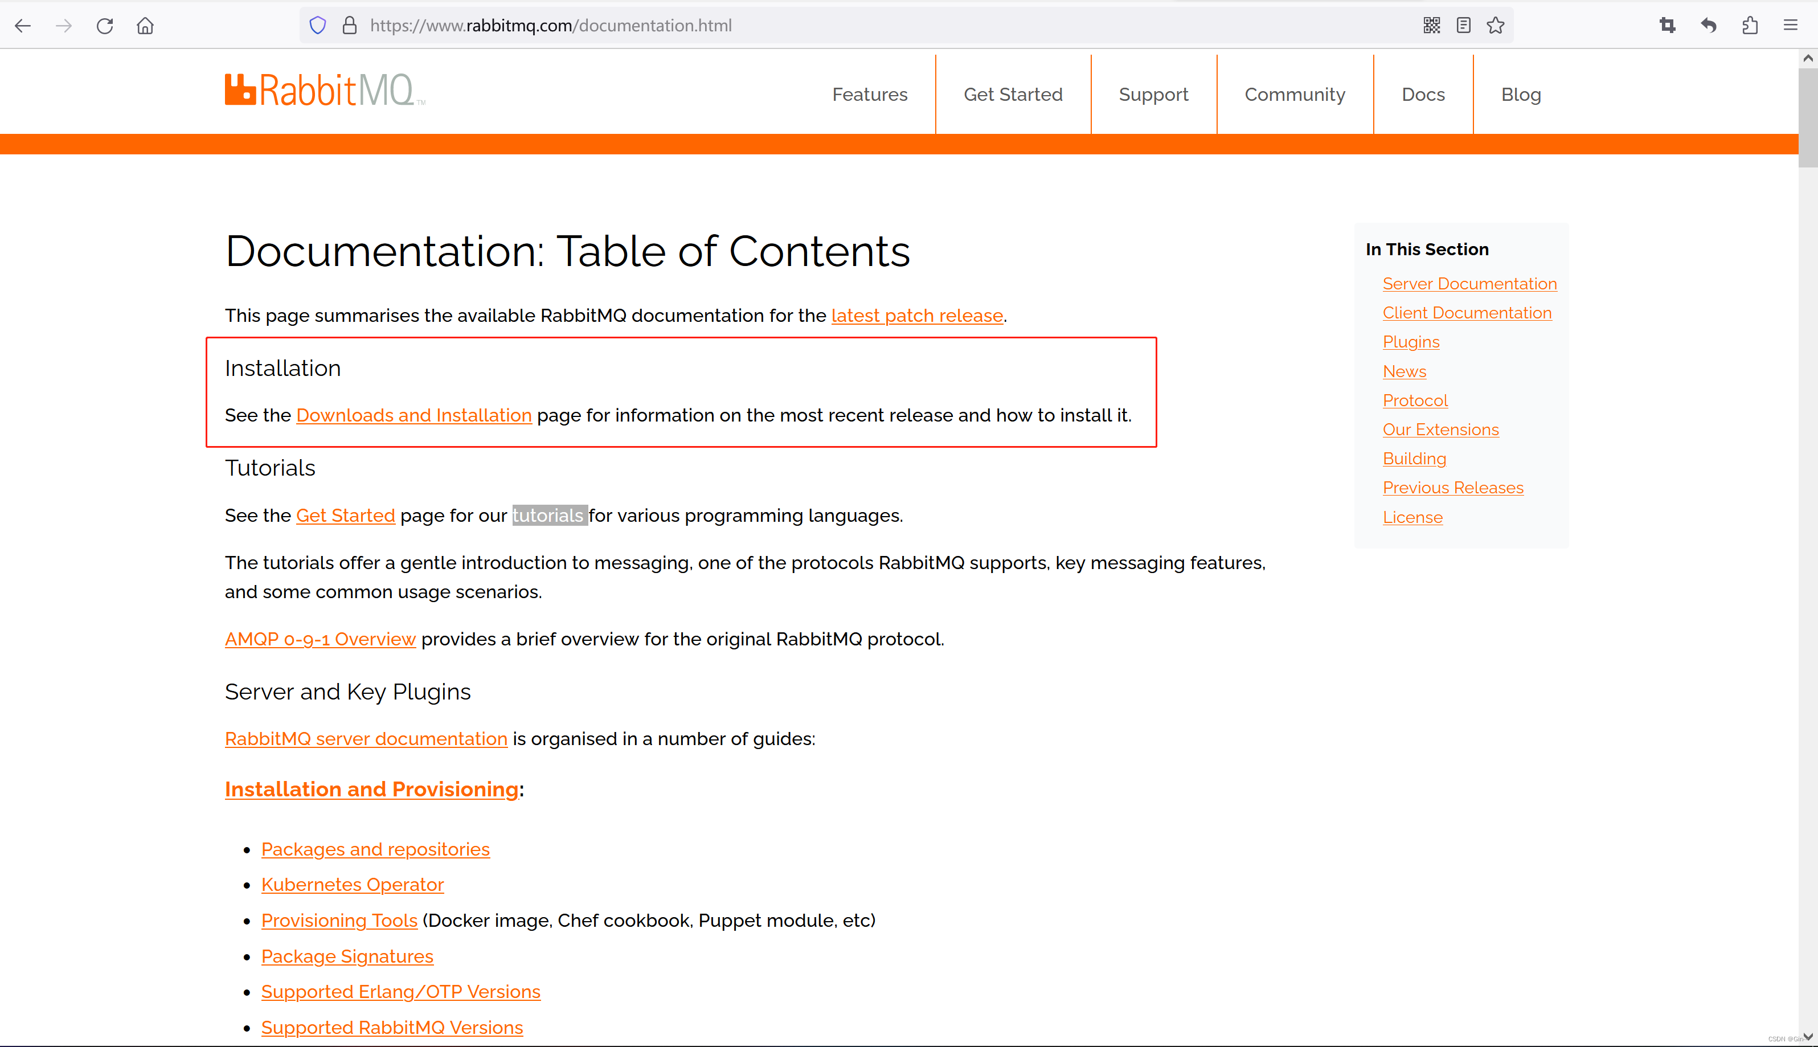Viewport: 1818px width, 1047px height.
Task: Open License sidebar link
Action: pos(1412,517)
